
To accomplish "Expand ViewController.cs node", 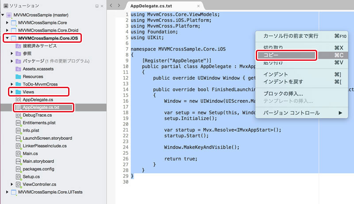I will (x=12, y=184).
